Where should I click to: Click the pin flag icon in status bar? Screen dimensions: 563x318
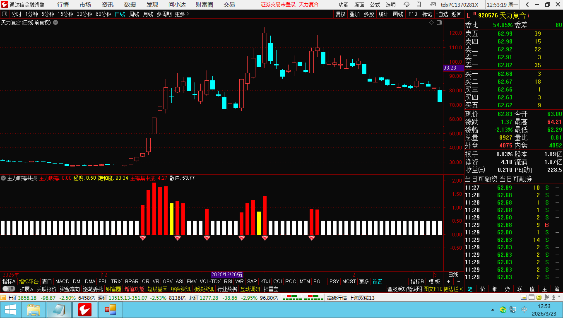546,298
